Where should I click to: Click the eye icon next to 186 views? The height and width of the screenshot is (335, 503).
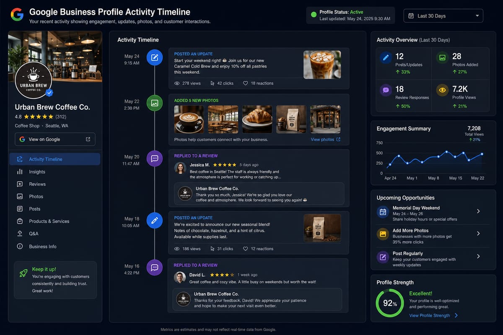177,249
